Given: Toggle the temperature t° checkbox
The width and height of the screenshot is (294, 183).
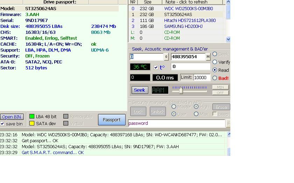Looking at the screenshot, I should (x=156, y=67).
